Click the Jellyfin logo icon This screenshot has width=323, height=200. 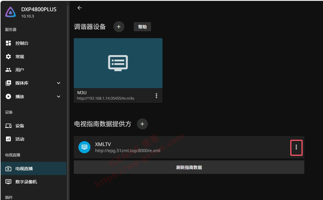pos(11,12)
